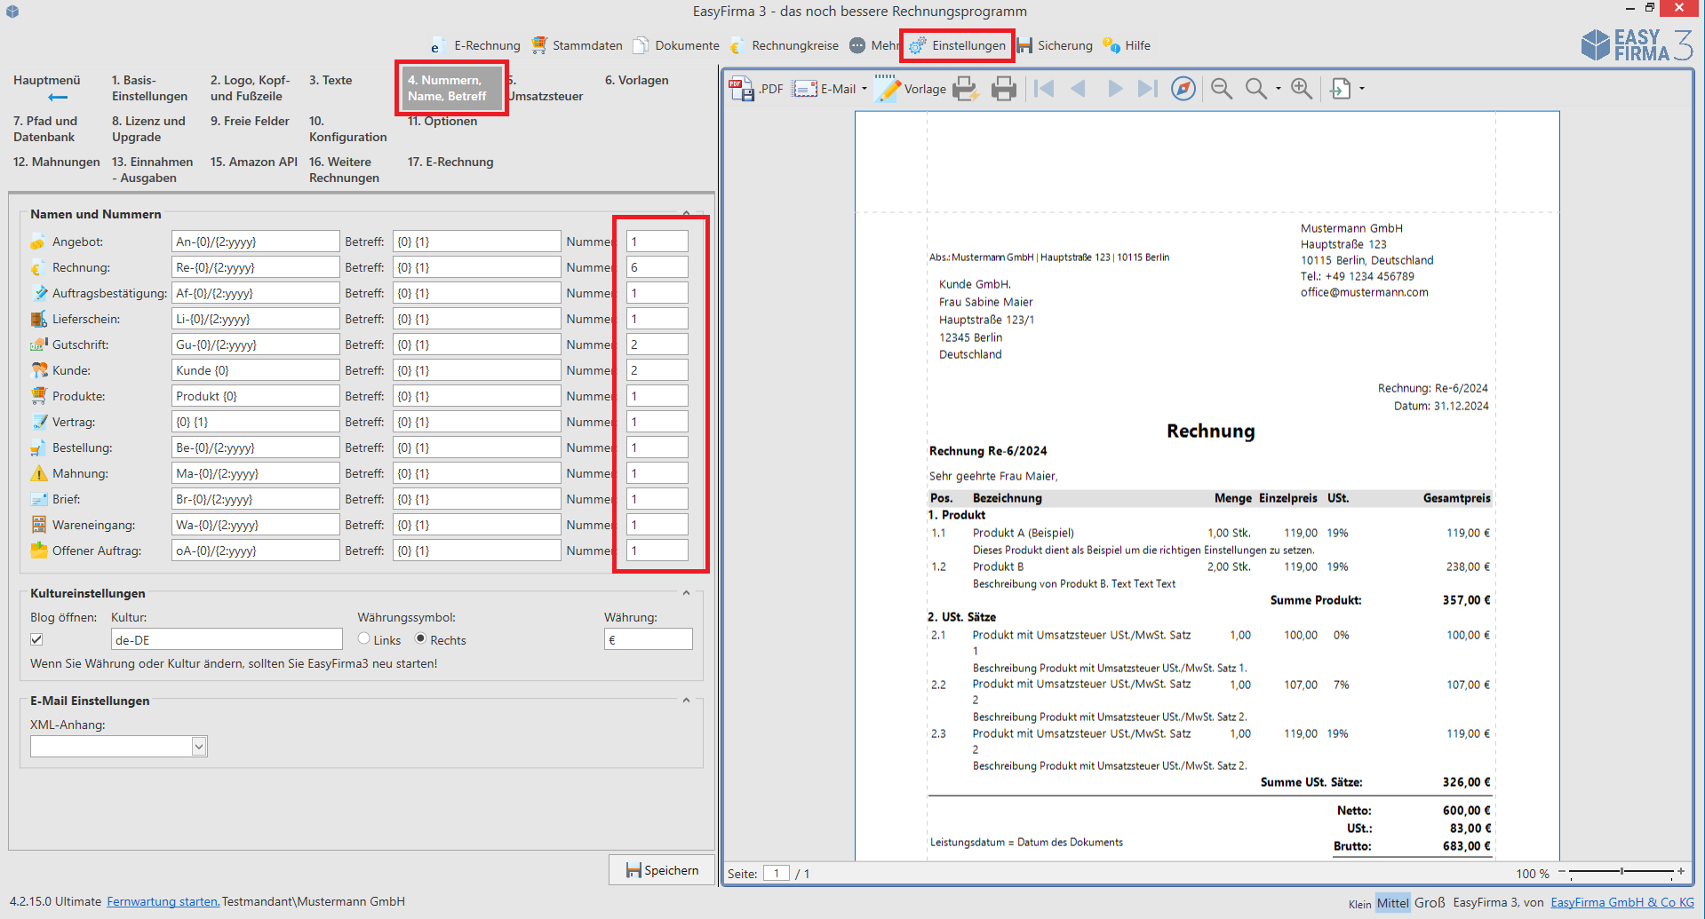Zoom in the preview
The image size is (1705, 919).
(x=1302, y=89)
